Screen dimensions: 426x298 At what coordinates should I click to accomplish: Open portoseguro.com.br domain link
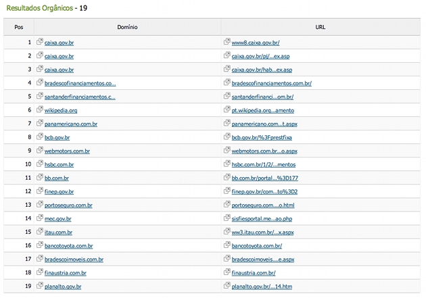(68, 205)
